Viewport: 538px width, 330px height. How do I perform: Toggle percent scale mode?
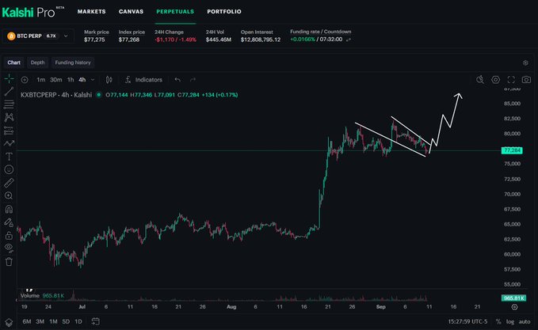tap(498, 322)
